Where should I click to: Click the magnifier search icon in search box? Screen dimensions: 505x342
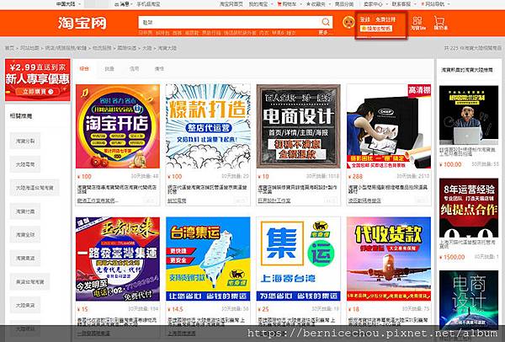(x=326, y=22)
